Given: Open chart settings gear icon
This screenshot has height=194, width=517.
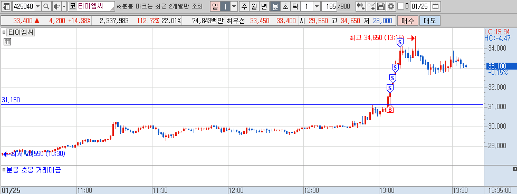Looking at the screenshot, I should tap(391, 6).
